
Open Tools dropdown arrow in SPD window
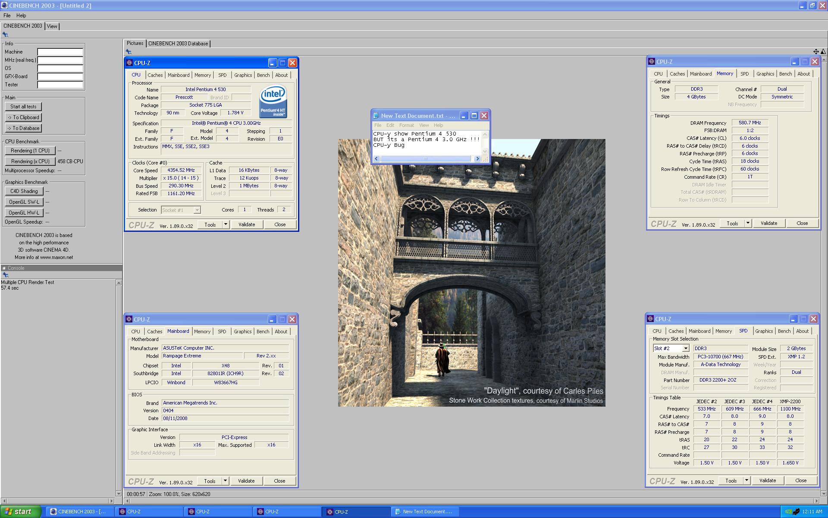point(746,480)
